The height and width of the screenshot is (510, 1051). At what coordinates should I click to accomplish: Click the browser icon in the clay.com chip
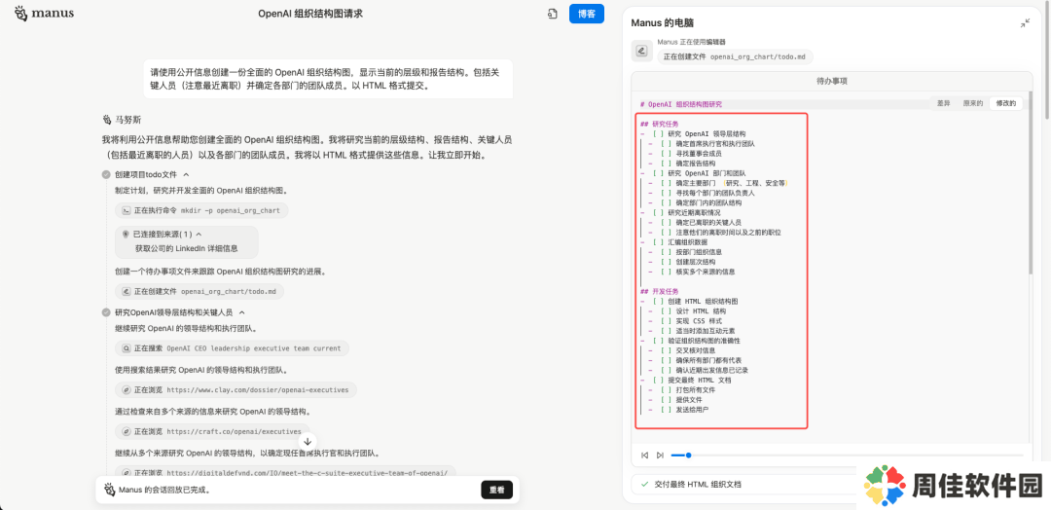point(126,389)
